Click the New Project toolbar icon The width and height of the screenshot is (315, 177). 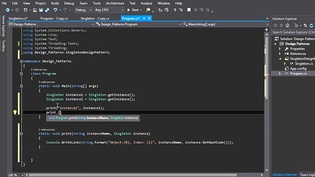pos(26,10)
